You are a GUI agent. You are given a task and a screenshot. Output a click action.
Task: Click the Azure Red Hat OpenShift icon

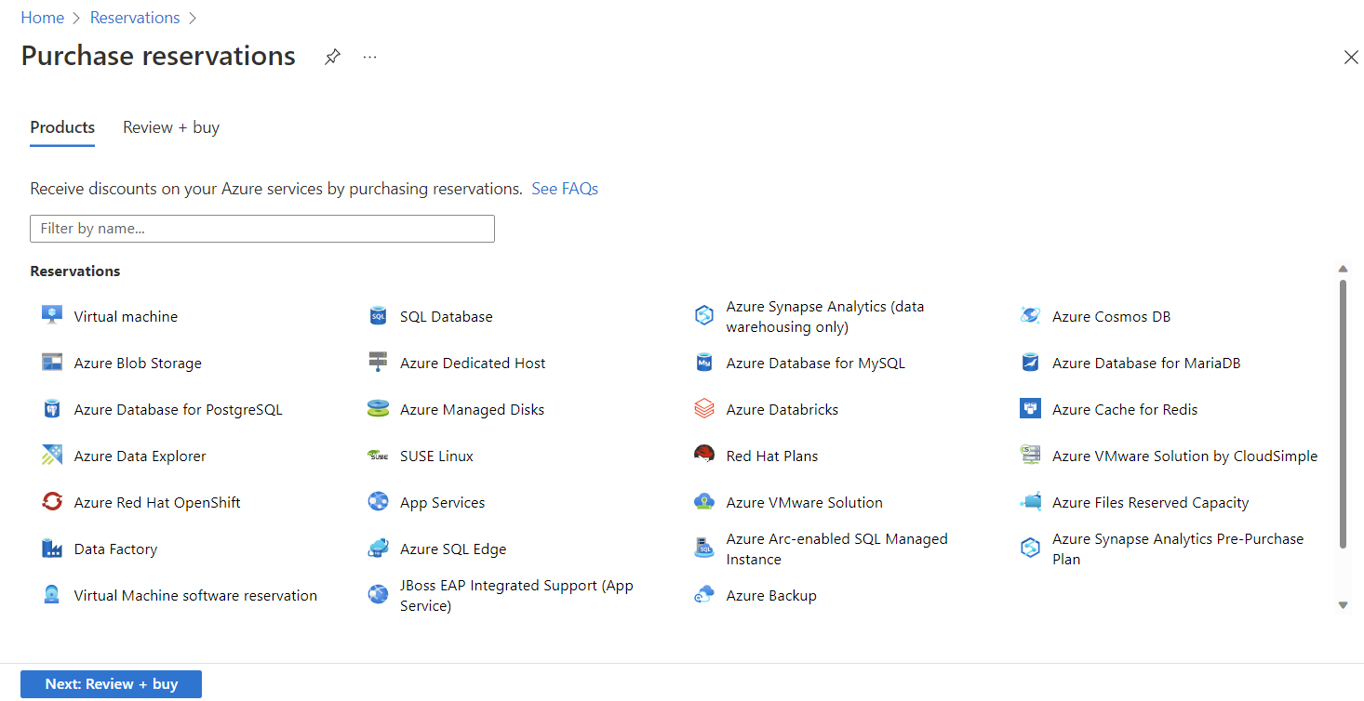52,502
